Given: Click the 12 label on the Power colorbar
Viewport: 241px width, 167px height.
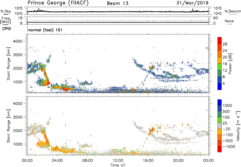Looking at the screenshot, I should [225, 71].
